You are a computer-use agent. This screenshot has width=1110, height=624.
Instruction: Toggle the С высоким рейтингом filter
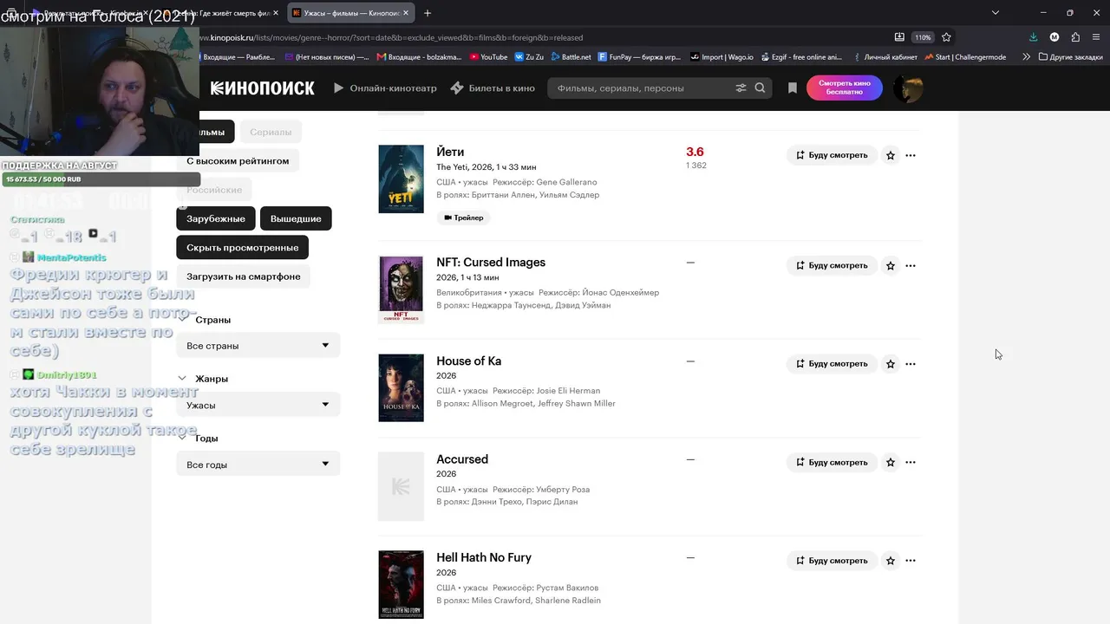pos(238,161)
